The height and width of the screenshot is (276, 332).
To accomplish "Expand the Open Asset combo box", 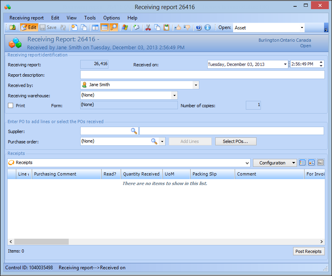I will pos(302,28).
